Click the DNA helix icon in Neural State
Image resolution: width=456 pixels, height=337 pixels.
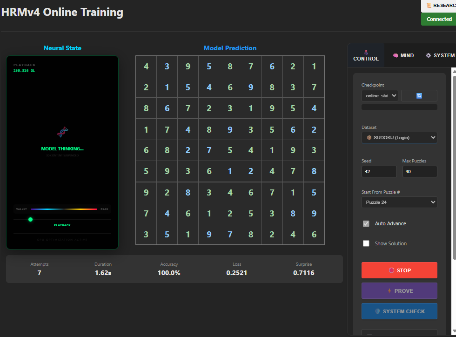[62, 132]
